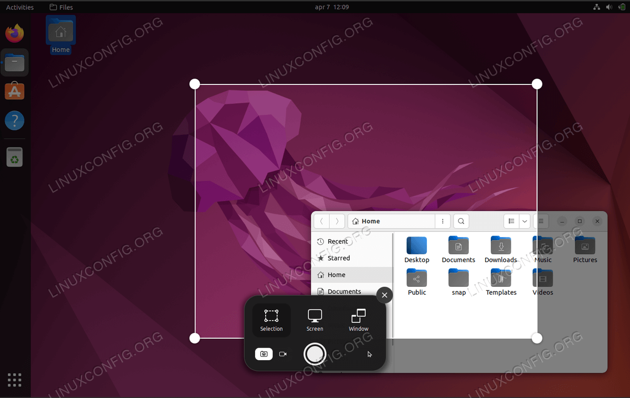The height and width of the screenshot is (398, 630).
Task: Maximize the Files window
Action: click(x=580, y=221)
